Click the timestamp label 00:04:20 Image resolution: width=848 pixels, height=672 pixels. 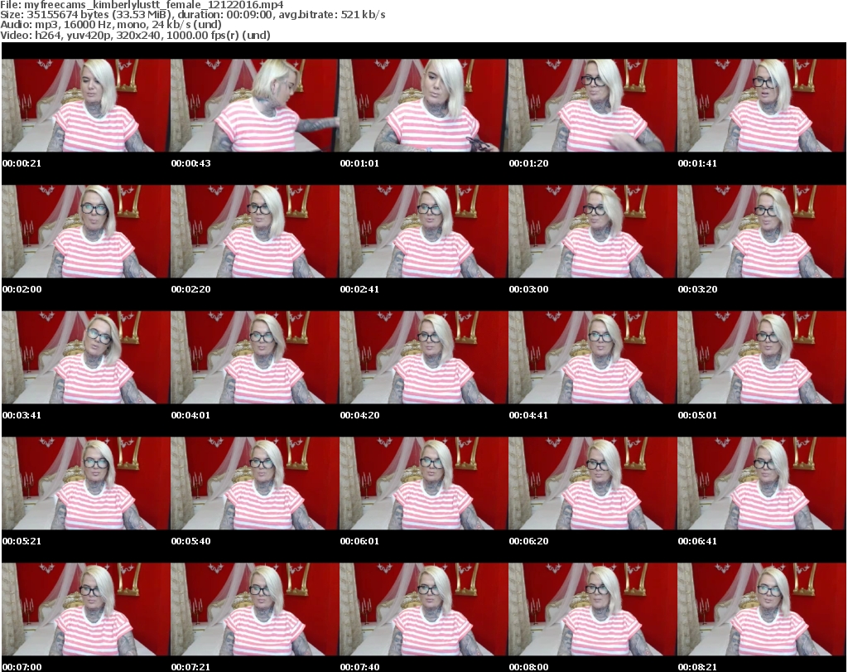coord(359,415)
